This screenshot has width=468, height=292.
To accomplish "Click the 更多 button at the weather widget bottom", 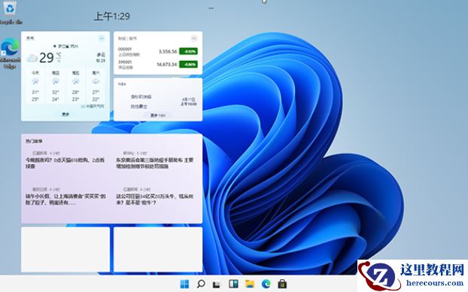I will [x=65, y=114].
